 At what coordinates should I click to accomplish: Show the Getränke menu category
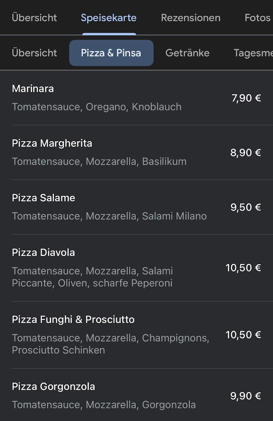[187, 53]
